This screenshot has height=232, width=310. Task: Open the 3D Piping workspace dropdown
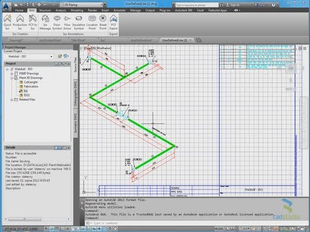point(83,5)
